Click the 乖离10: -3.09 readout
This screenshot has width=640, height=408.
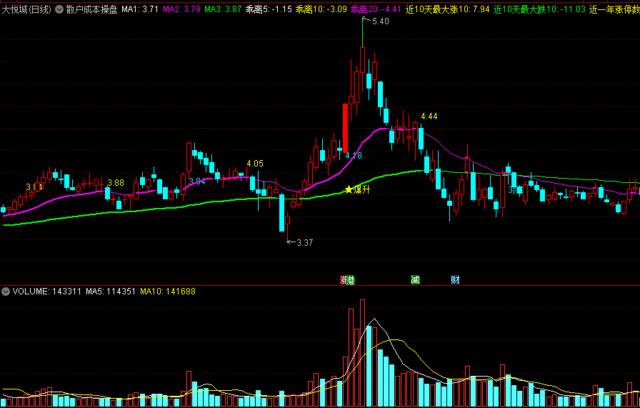click(x=321, y=9)
